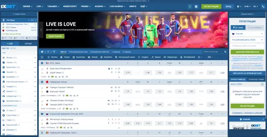Select Волейбол in the sports filter bar
The image size is (267, 137).
(106, 57)
